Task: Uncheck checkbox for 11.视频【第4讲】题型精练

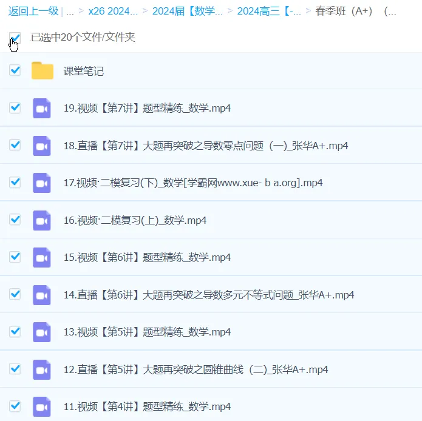Action: pyautogui.click(x=15, y=406)
